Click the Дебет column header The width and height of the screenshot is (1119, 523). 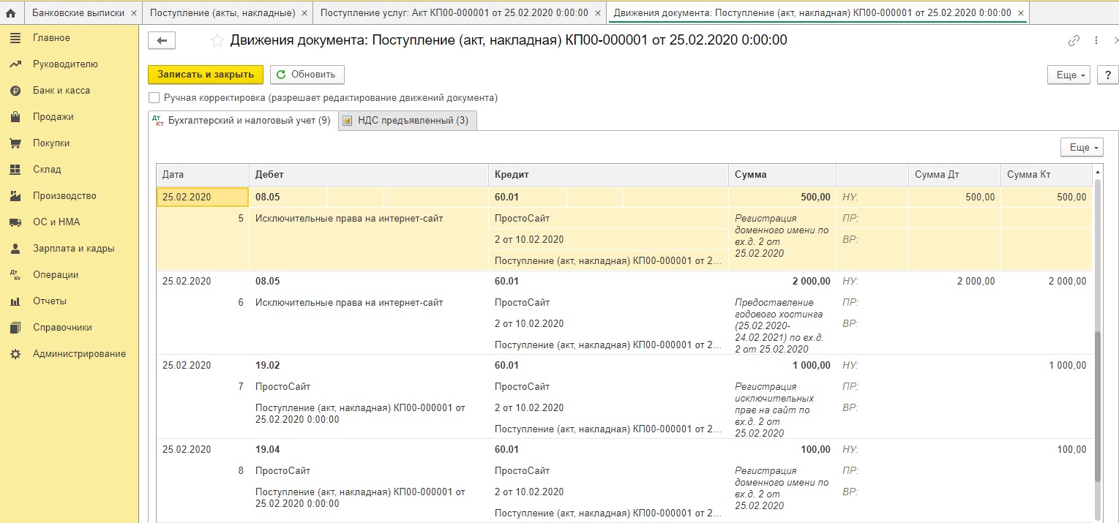pos(369,175)
